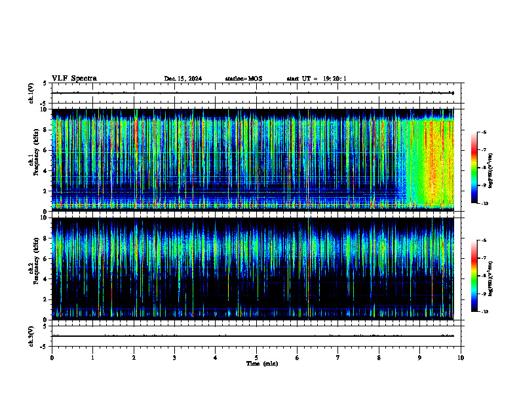The width and height of the screenshot is (519, 401).
Task: Click the "Time (min)" axis label
Action: [x=262, y=364]
